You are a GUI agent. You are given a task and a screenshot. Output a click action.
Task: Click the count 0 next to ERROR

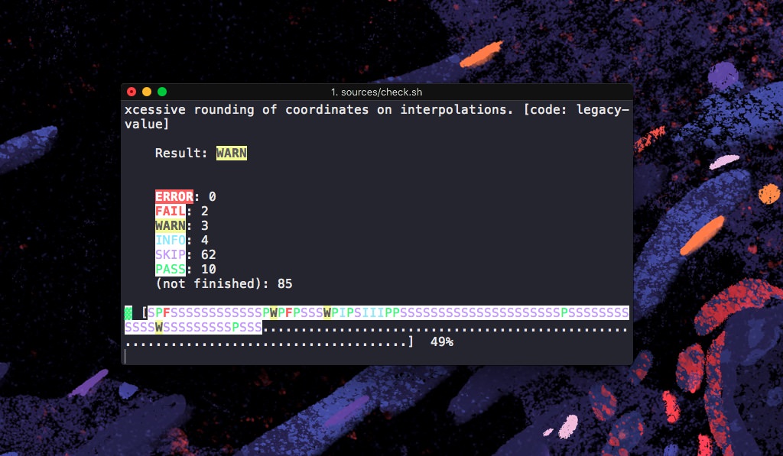pyautogui.click(x=213, y=196)
